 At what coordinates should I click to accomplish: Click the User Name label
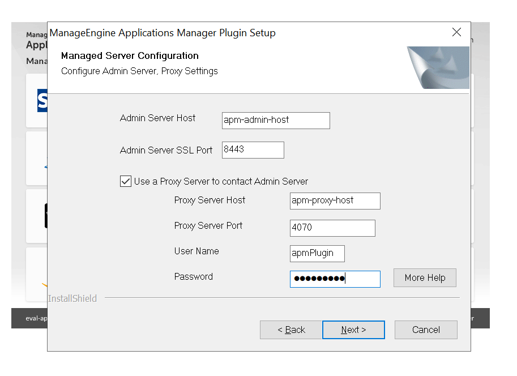tap(196, 251)
